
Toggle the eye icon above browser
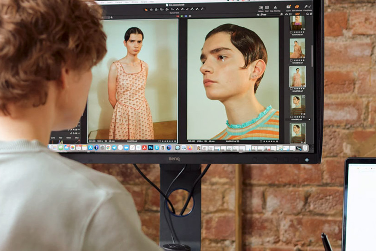coord(286,14)
